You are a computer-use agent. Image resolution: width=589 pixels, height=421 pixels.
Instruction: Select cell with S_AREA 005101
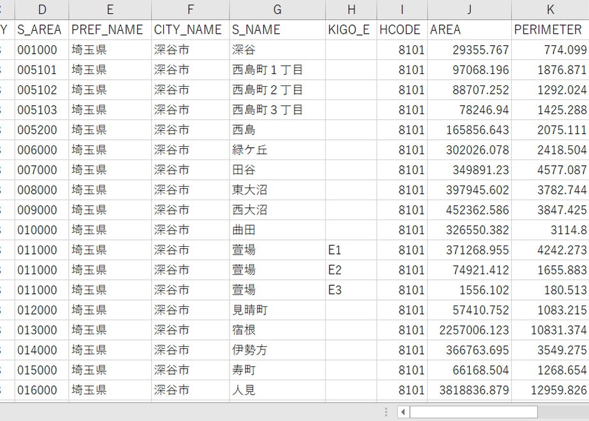click(41, 70)
